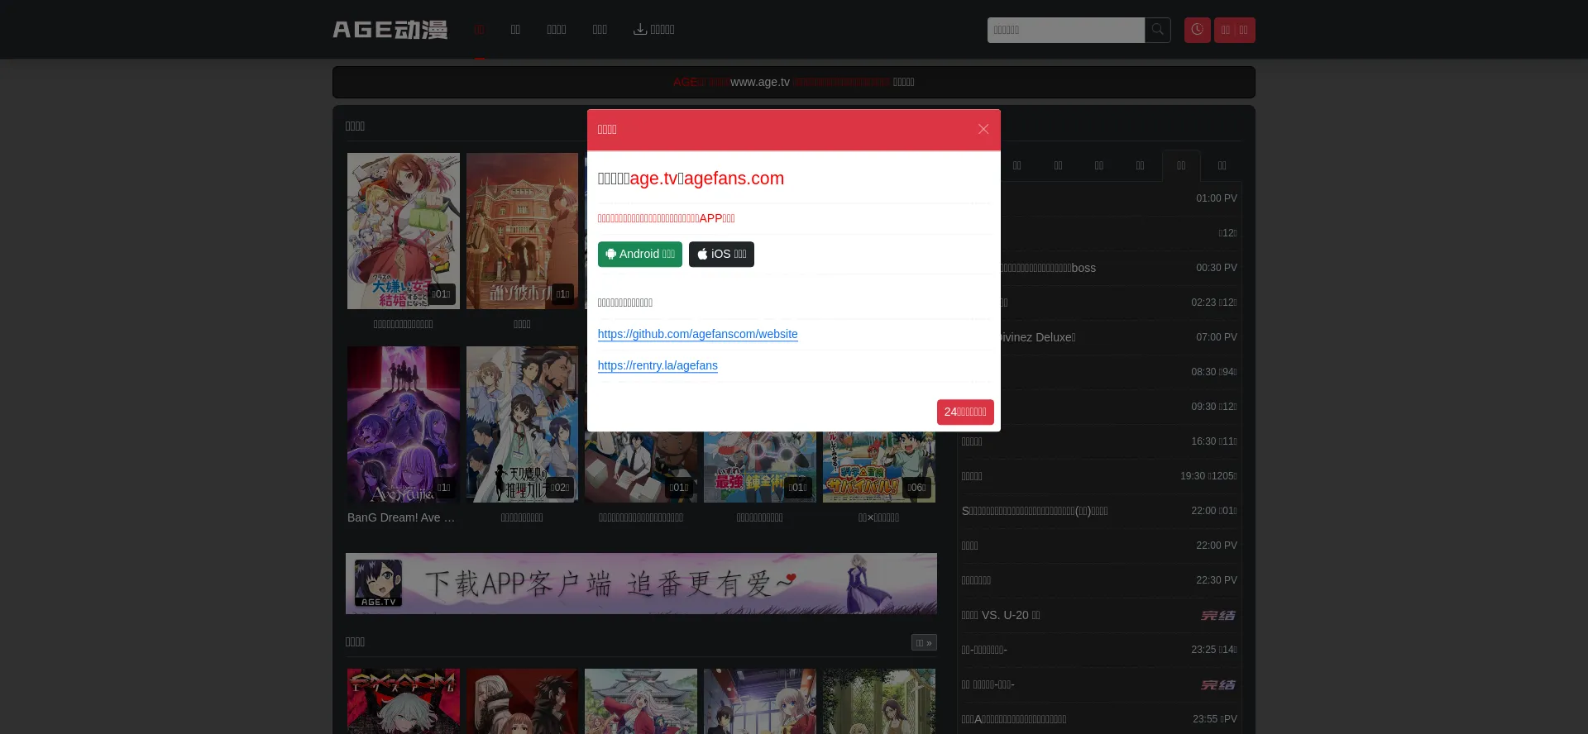Image resolution: width=1588 pixels, height=734 pixels.
Task: Open the schedule row timed 23:55
Action: 1102,719
